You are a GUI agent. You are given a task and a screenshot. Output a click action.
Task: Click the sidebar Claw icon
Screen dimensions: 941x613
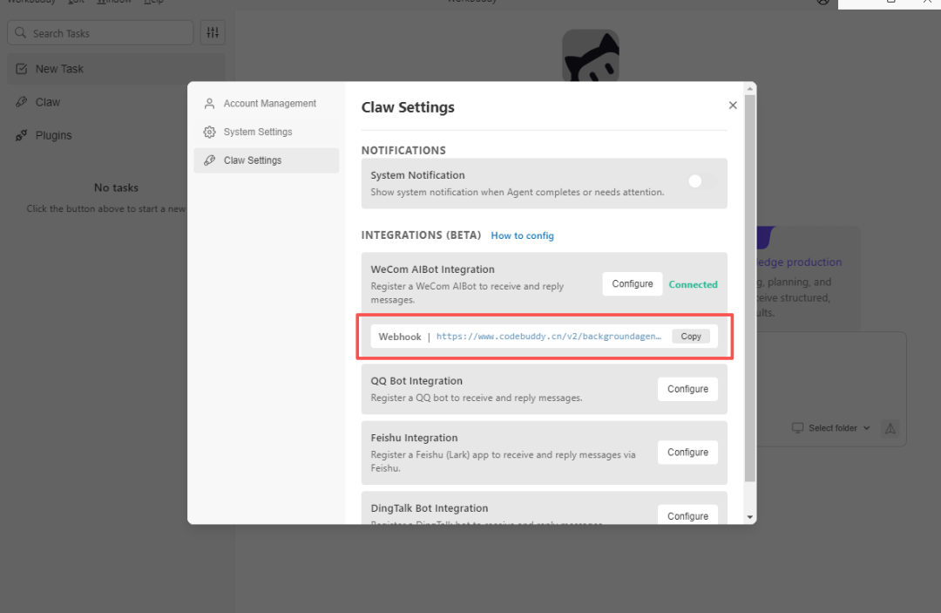22,102
